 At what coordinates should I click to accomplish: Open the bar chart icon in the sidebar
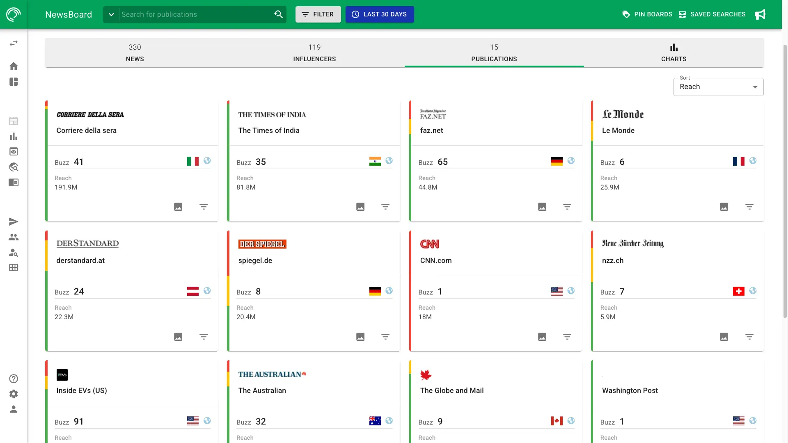pos(14,136)
